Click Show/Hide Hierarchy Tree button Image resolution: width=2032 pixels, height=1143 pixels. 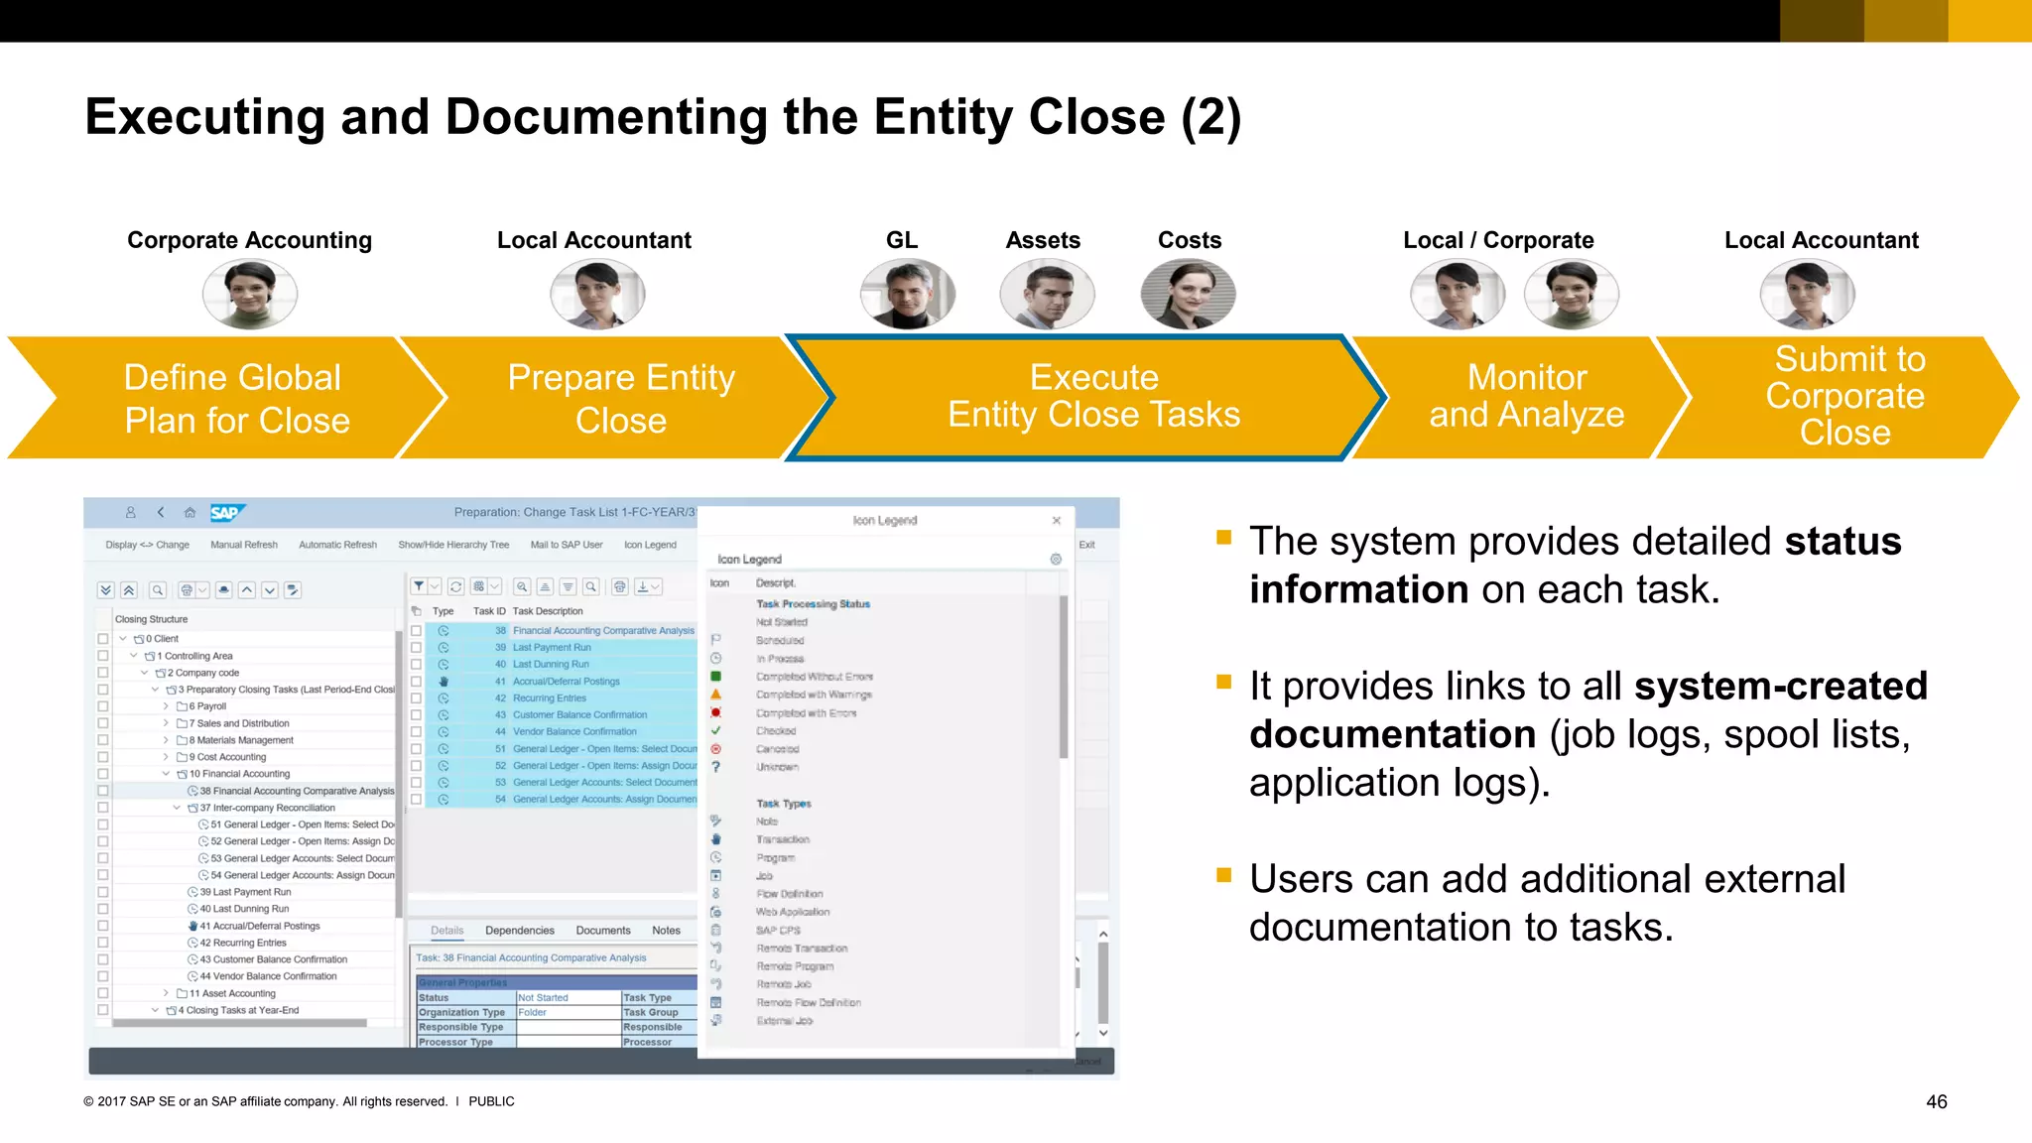(453, 545)
